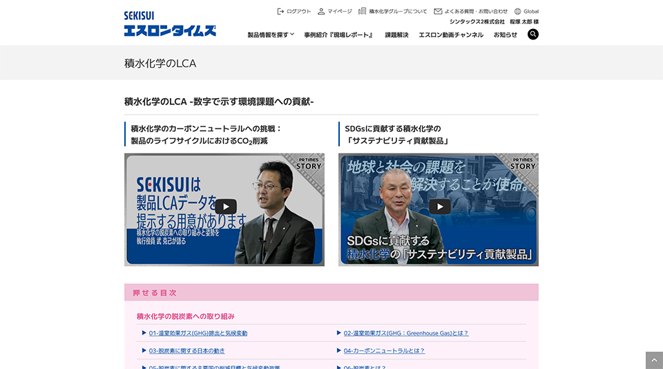663x369 pixels.
Task: Click triangle bullet beside 01-温室効果ガス
Action: [x=144, y=333]
